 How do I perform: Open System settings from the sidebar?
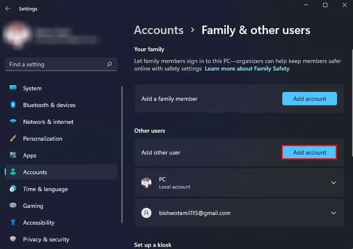32,88
